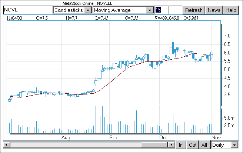
Task: Click the Refresh button
Action: (x=194, y=10)
